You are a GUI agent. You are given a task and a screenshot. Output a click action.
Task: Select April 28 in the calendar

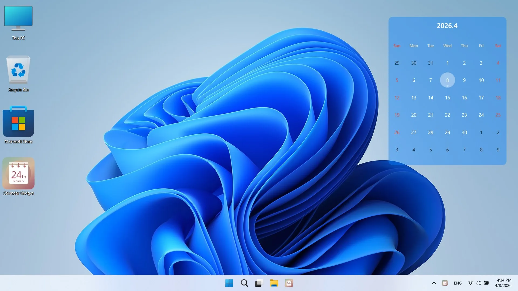pyautogui.click(x=431, y=132)
